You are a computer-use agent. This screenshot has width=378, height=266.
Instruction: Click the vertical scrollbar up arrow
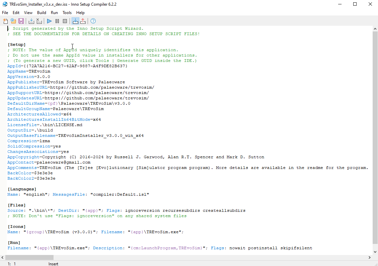click(x=375, y=29)
